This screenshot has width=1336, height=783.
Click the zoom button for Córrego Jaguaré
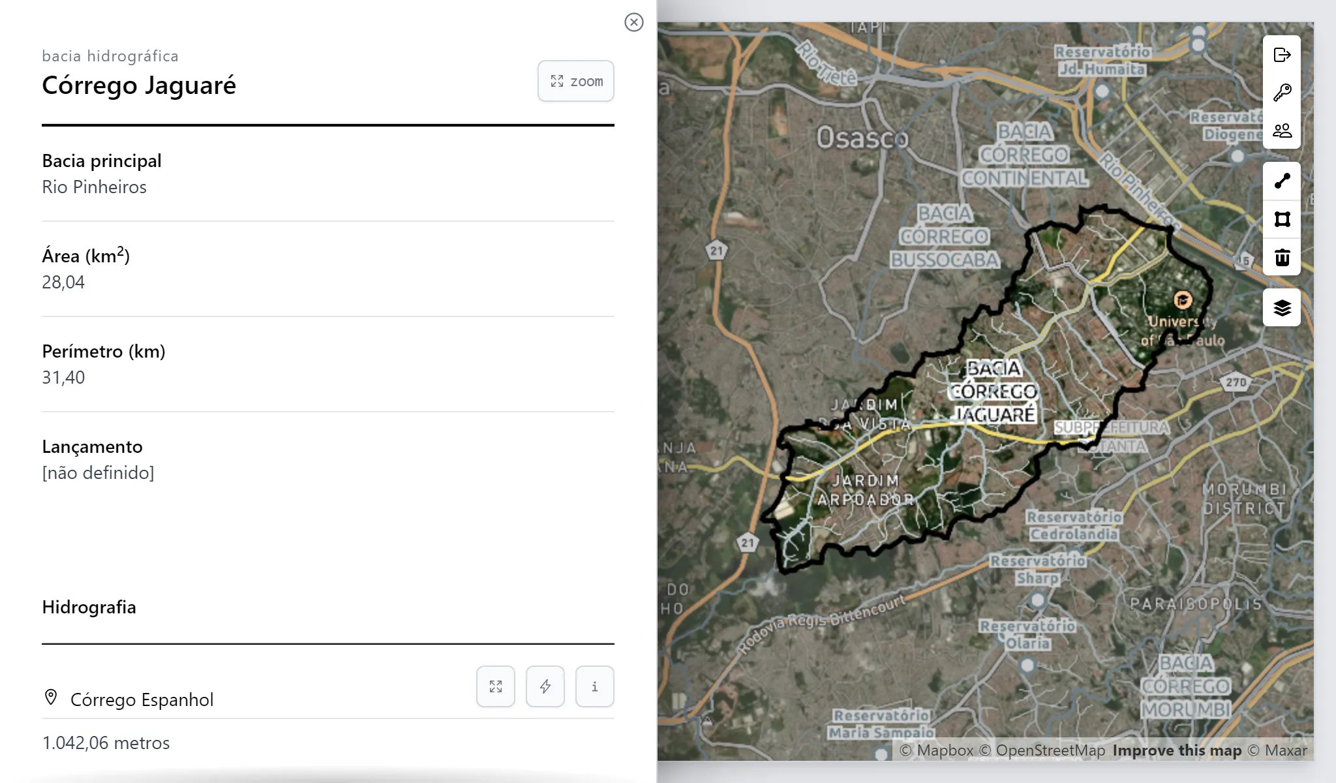[575, 82]
